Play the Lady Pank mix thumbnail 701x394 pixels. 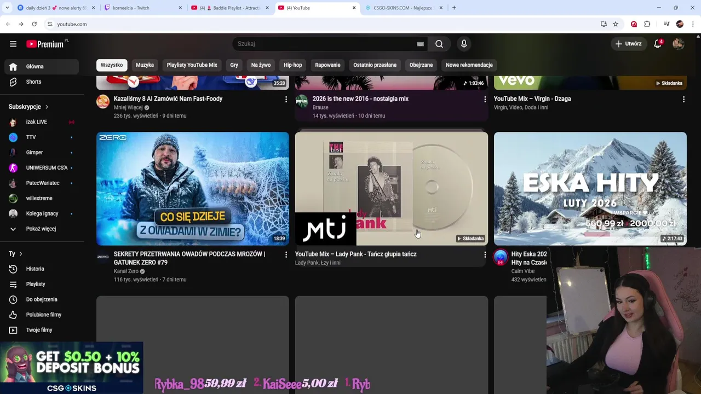392,189
